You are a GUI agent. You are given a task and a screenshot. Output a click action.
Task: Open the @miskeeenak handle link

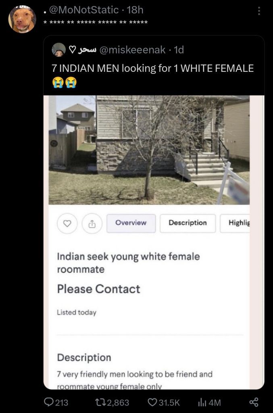click(x=132, y=50)
